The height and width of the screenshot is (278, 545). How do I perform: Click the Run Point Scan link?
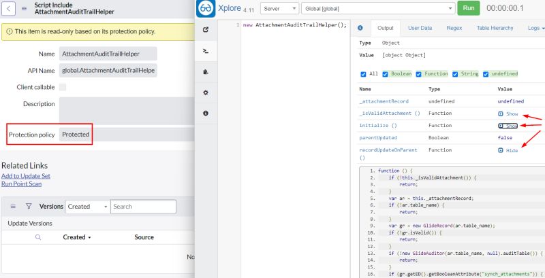[x=22, y=184]
